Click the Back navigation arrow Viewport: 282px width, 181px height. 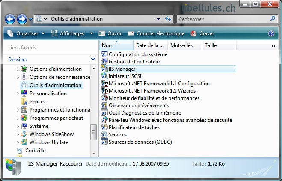pyautogui.click(x=10, y=19)
